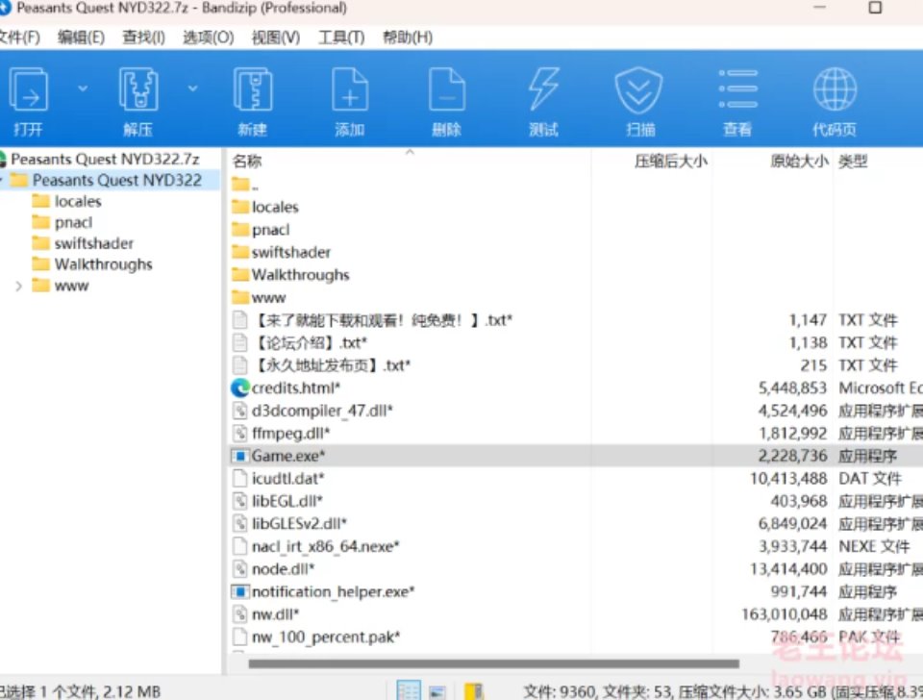Select node.dll file
This screenshot has height=700, width=923.
283,568
